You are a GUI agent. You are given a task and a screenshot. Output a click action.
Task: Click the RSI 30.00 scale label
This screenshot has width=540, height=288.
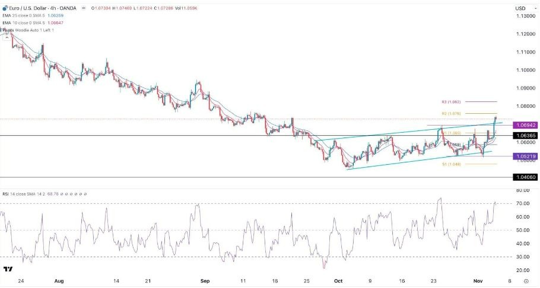pyautogui.click(x=523, y=257)
